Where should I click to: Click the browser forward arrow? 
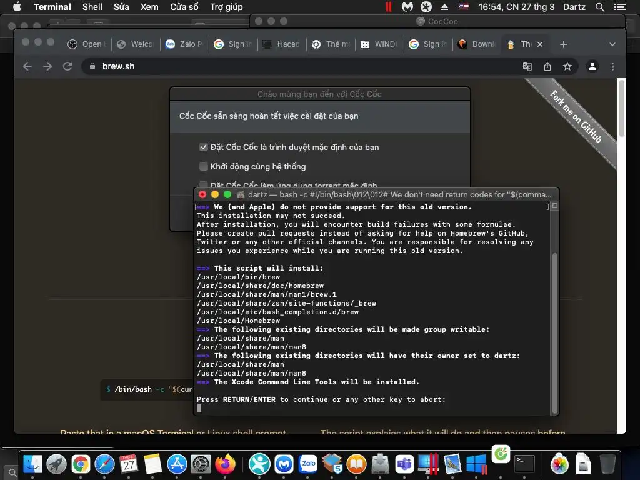[47, 66]
